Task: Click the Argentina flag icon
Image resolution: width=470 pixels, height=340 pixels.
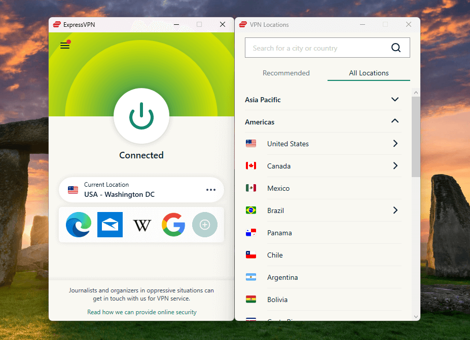Action: (x=251, y=277)
